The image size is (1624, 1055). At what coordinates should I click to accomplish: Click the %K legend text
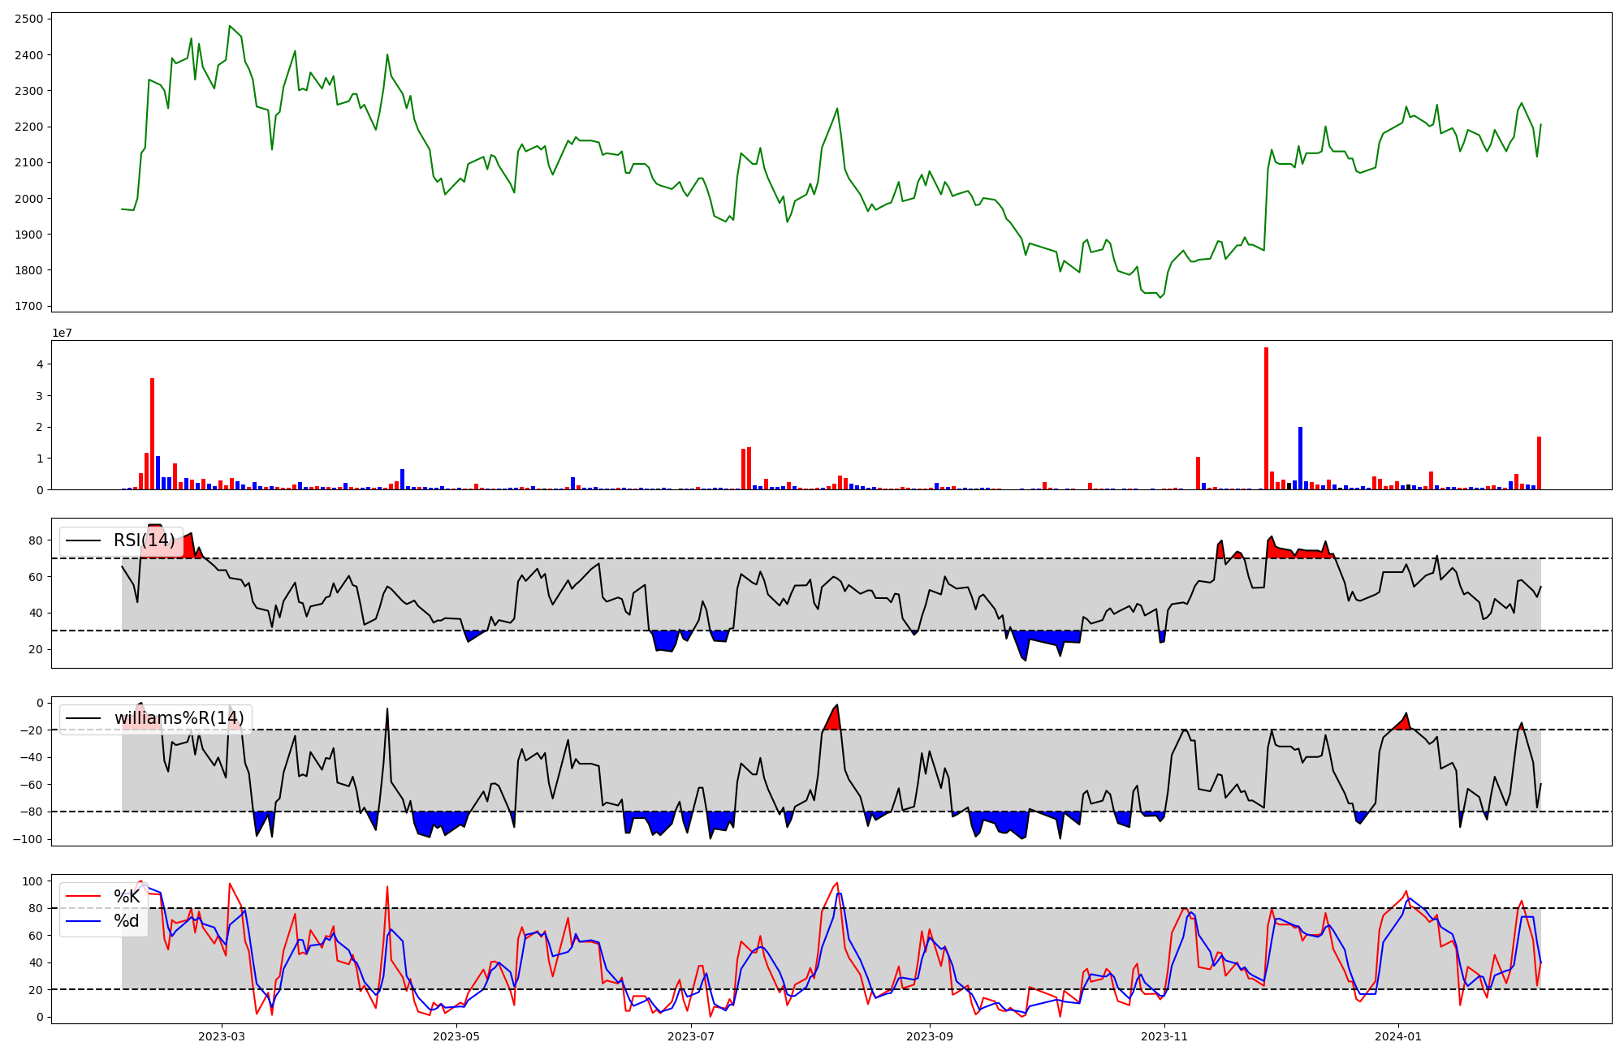pos(127,897)
